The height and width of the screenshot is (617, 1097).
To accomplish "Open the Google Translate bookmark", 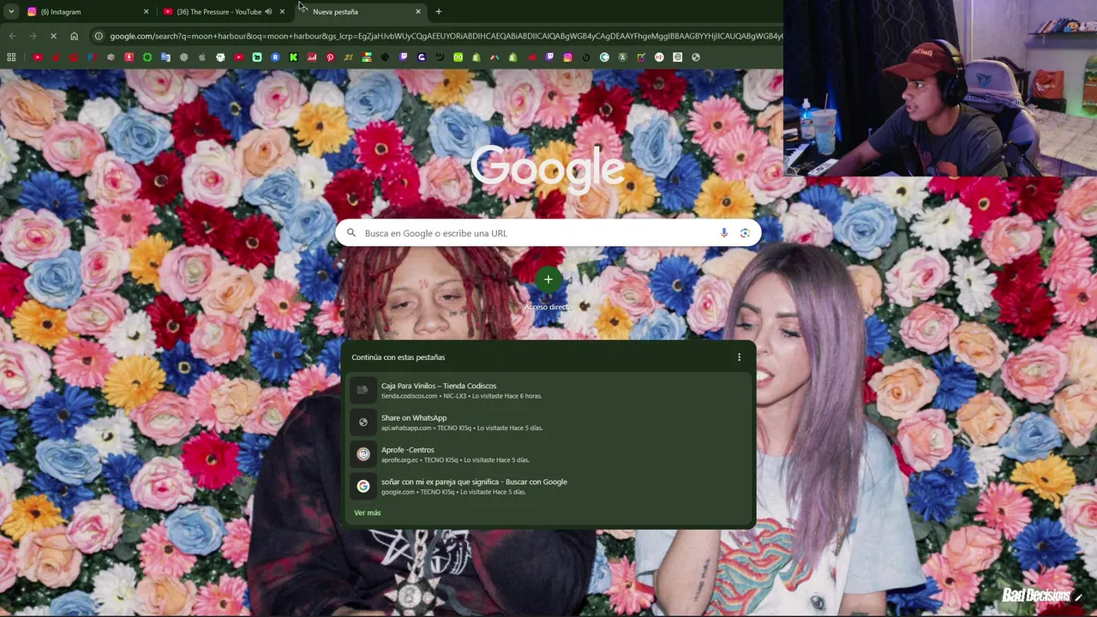I will tap(165, 57).
